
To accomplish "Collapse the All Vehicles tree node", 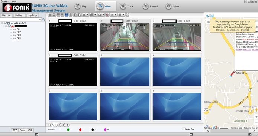I will coord(2,23).
